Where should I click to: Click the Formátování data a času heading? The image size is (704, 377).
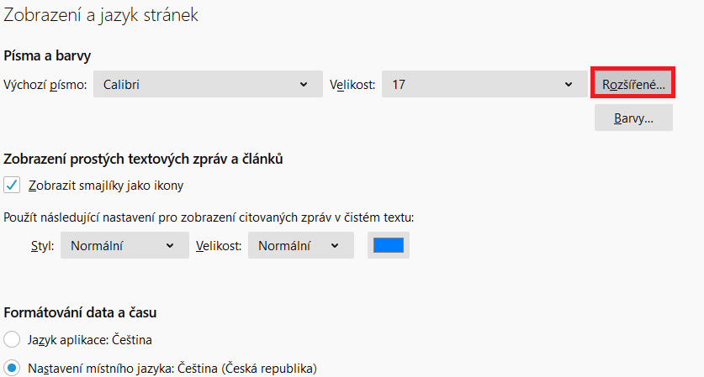(x=81, y=312)
